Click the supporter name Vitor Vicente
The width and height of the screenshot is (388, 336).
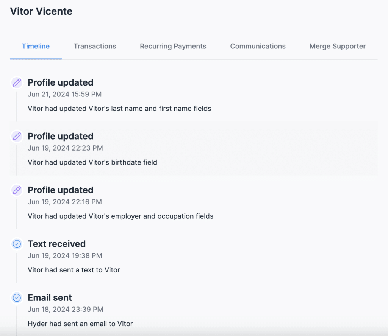pos(41,11)
